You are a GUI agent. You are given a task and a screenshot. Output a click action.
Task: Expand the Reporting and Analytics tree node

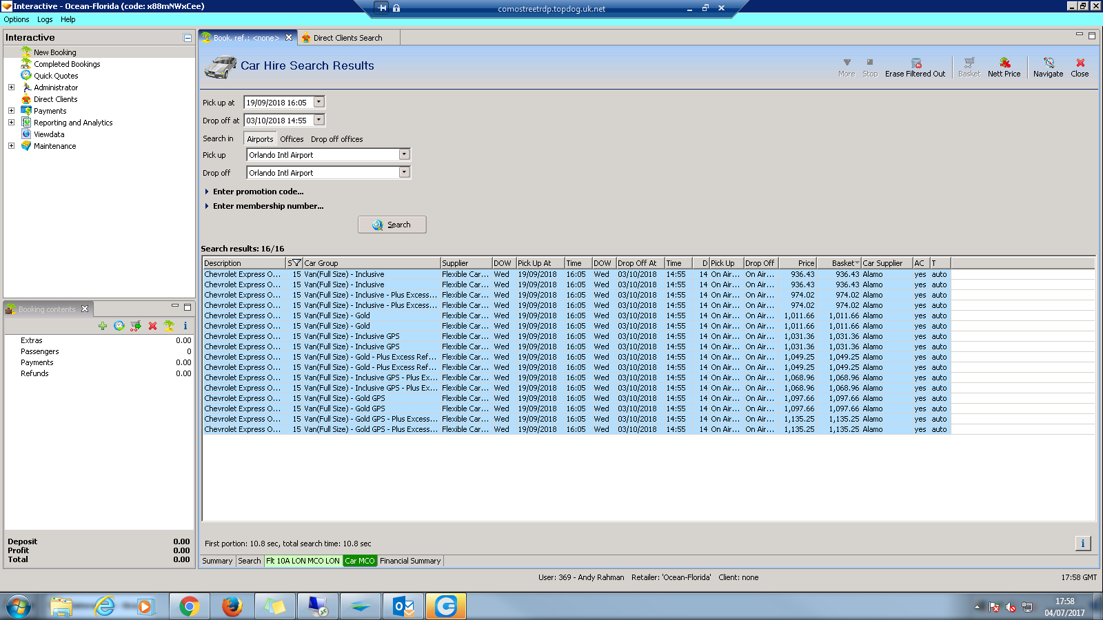coord(11,123)
